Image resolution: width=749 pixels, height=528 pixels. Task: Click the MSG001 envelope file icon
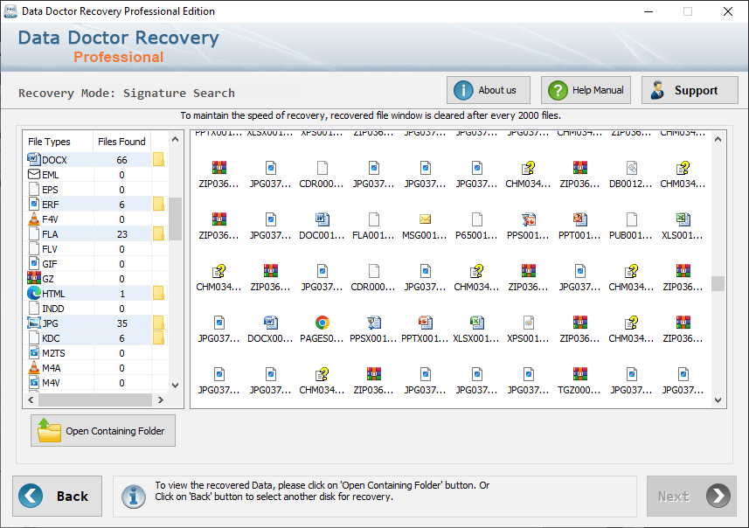425,219
